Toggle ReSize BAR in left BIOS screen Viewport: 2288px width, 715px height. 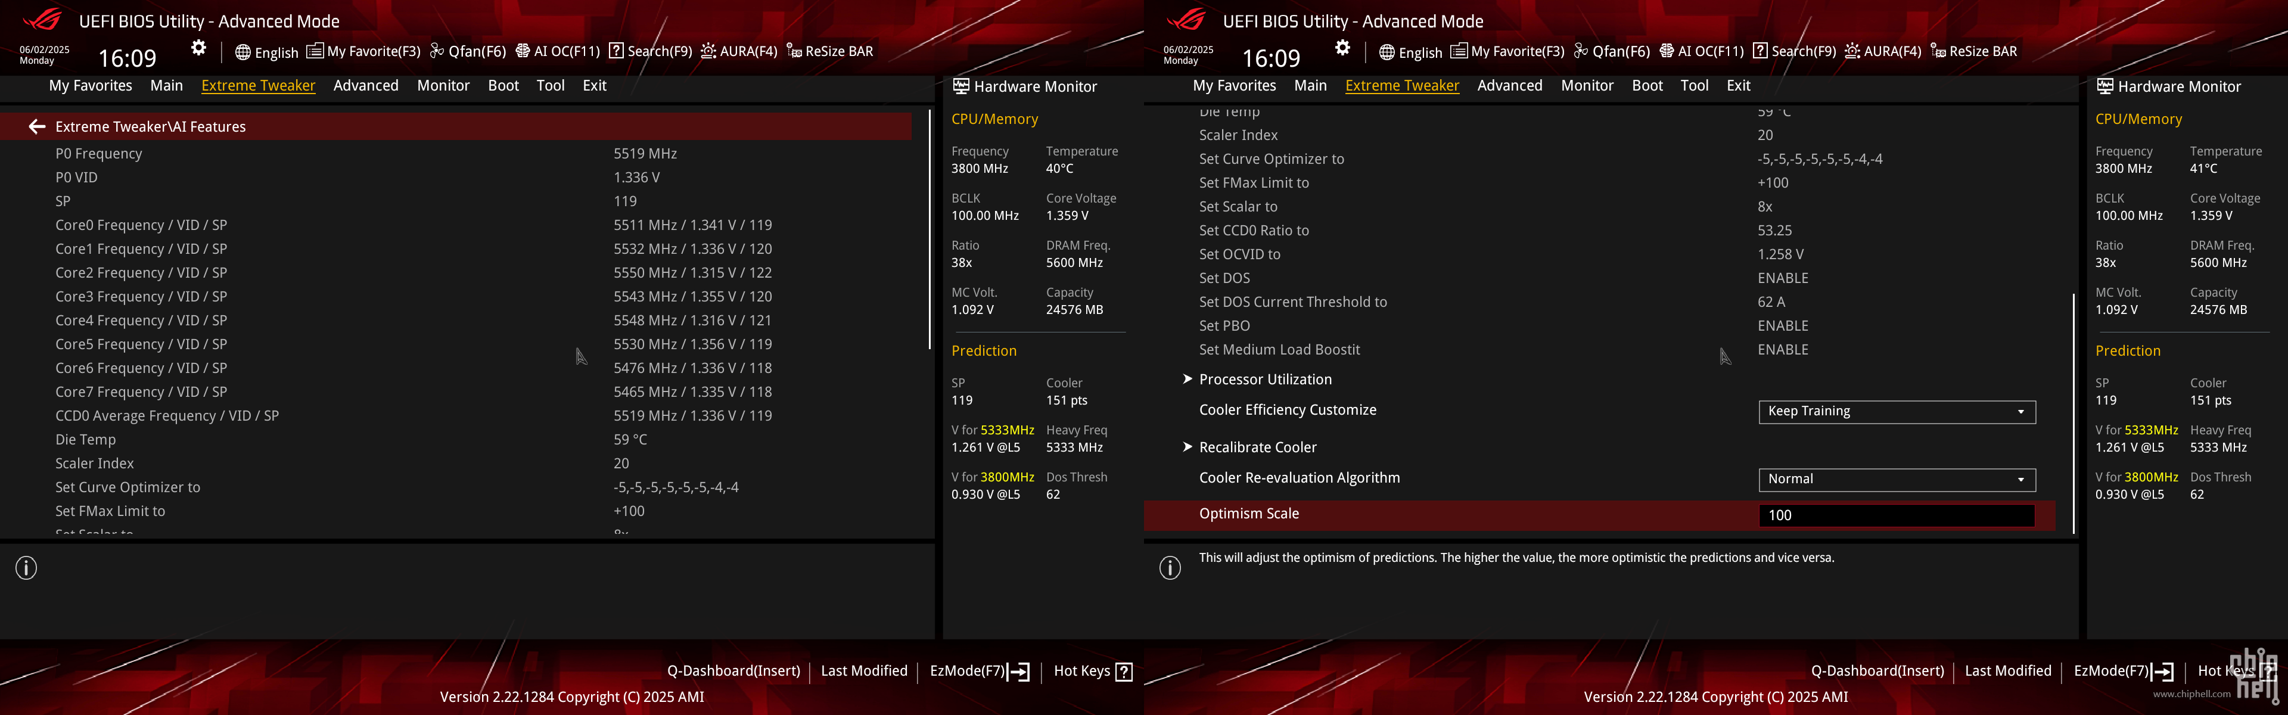click(829, 51)
